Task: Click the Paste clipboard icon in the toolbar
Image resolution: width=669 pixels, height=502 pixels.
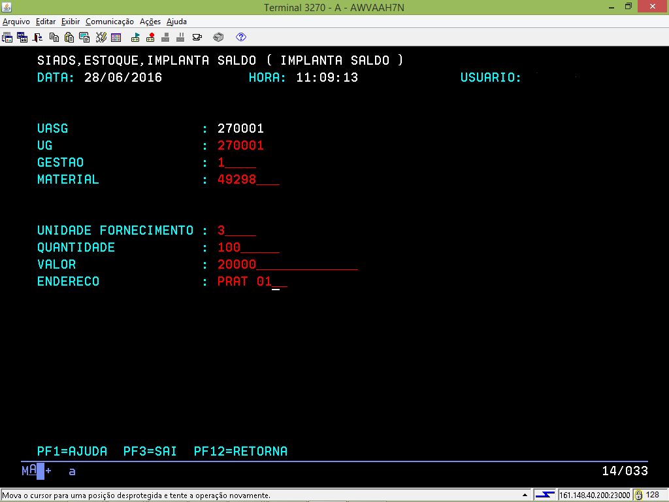Action: [69, 37]
